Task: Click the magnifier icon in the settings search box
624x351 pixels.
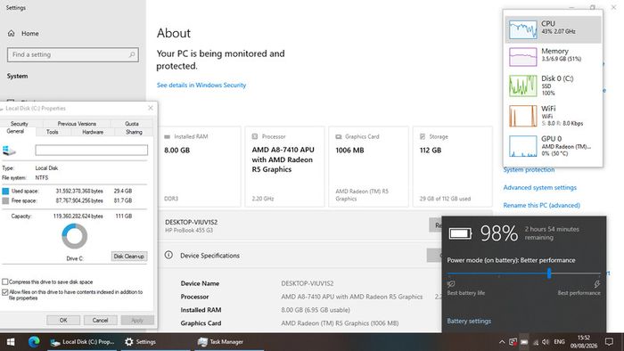Action: coord(132,54)
